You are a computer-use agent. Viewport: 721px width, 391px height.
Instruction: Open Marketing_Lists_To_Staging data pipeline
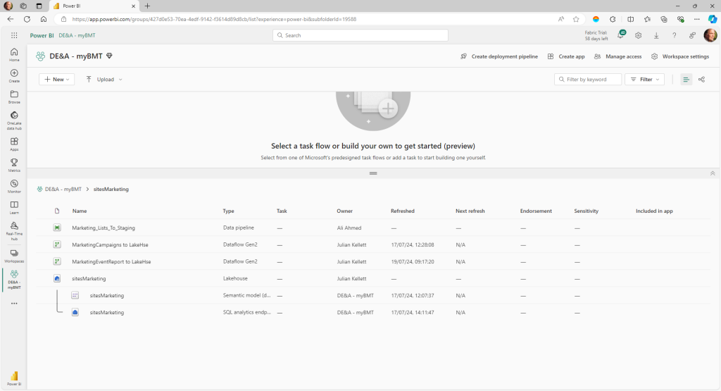(104, 228)
